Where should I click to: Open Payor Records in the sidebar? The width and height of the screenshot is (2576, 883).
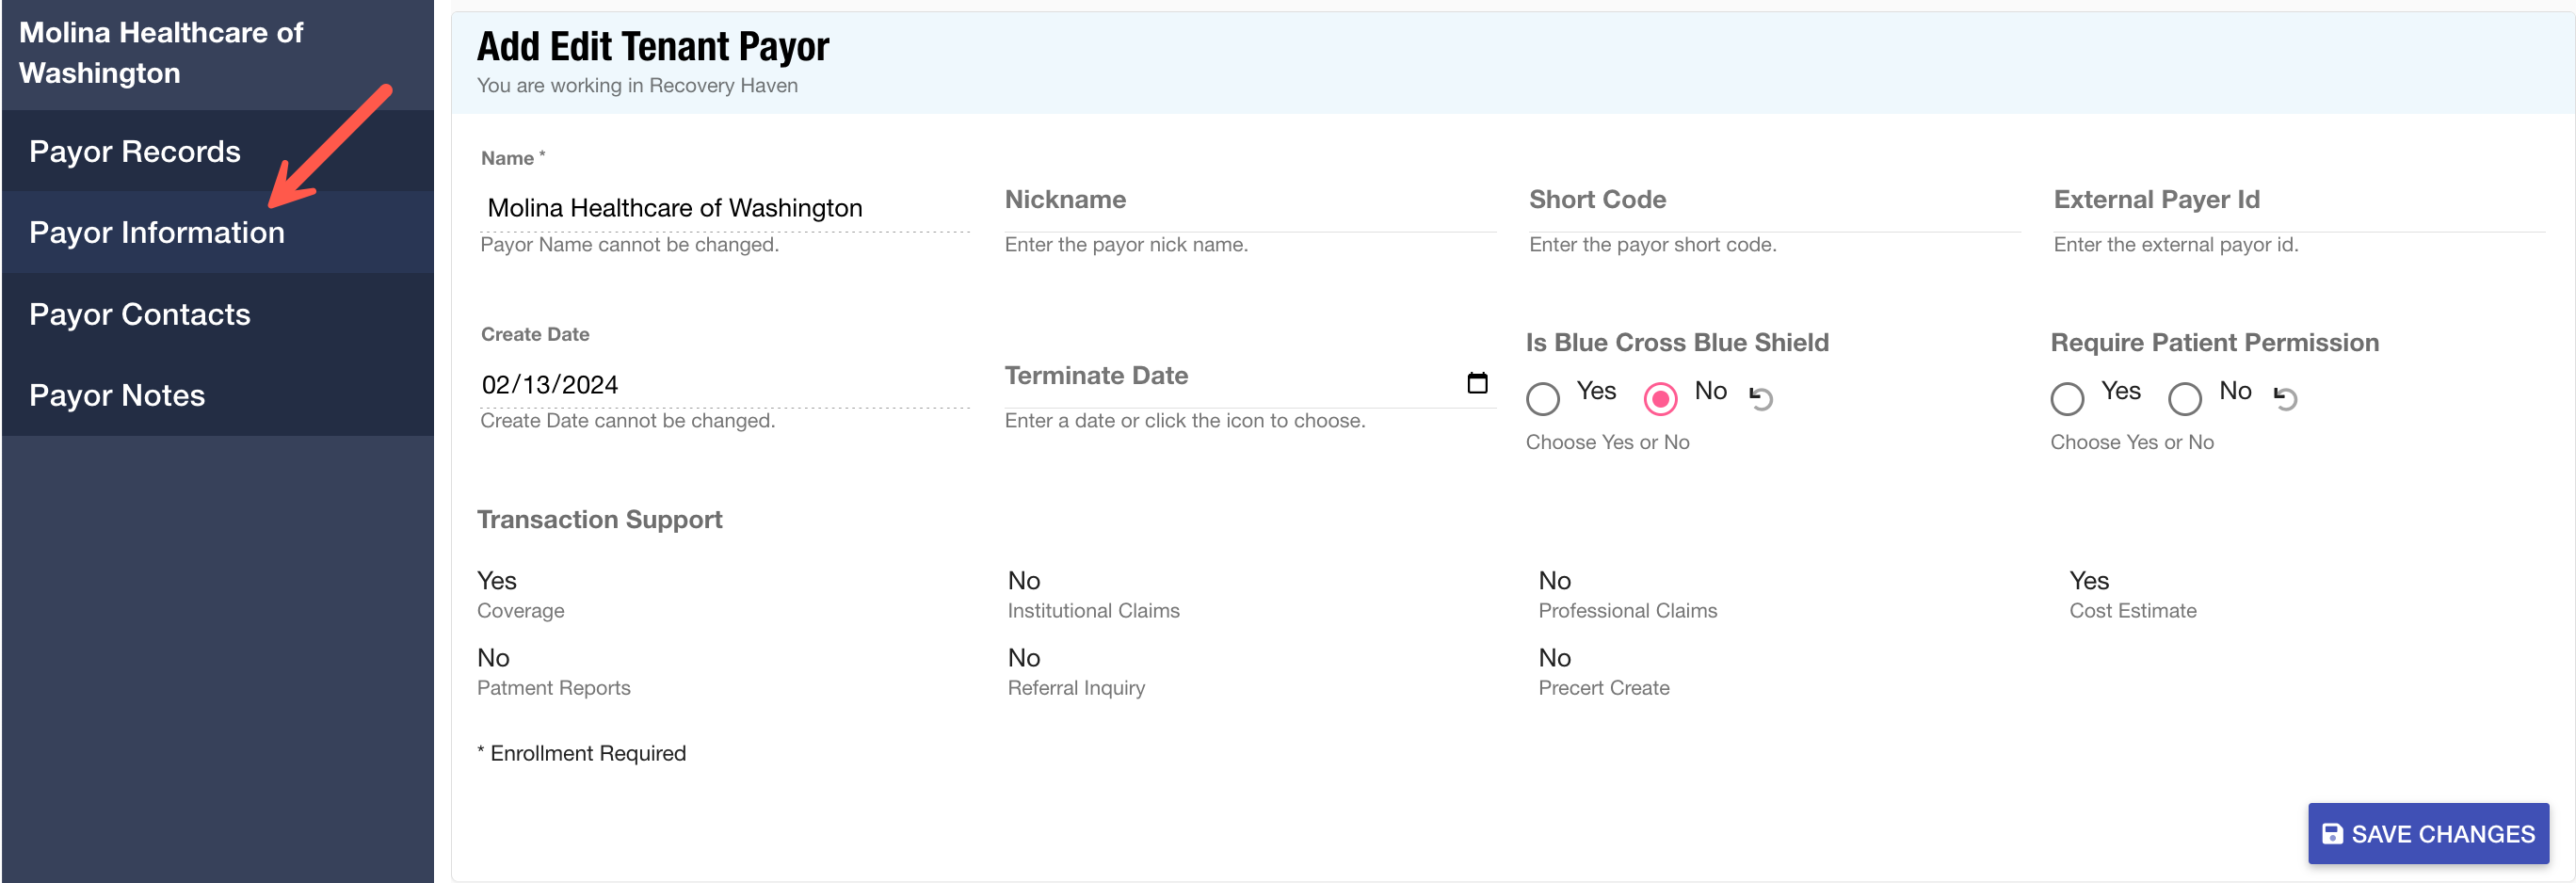135,151
